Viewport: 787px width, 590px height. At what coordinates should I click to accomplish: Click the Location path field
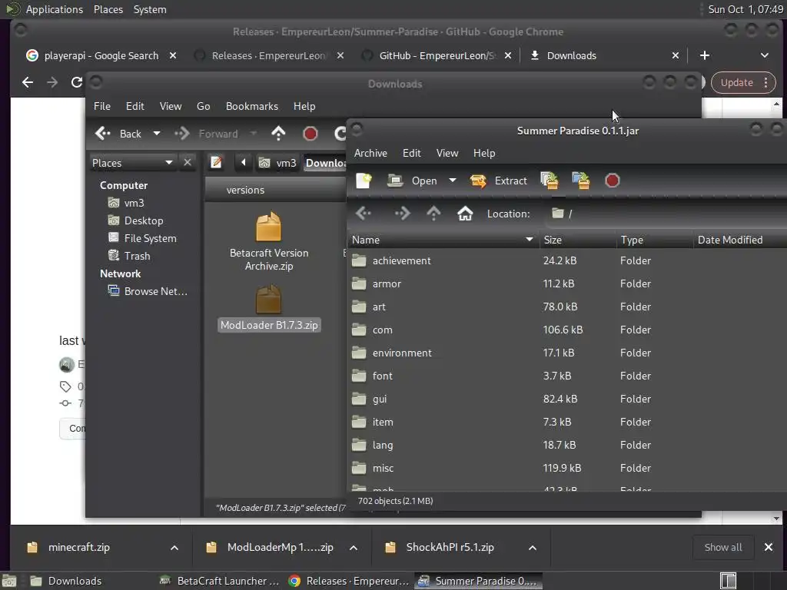[x=666, y=214]
